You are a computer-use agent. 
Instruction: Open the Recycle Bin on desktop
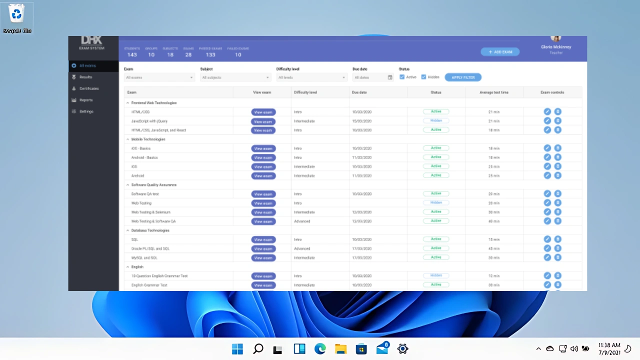coord(17,18)
